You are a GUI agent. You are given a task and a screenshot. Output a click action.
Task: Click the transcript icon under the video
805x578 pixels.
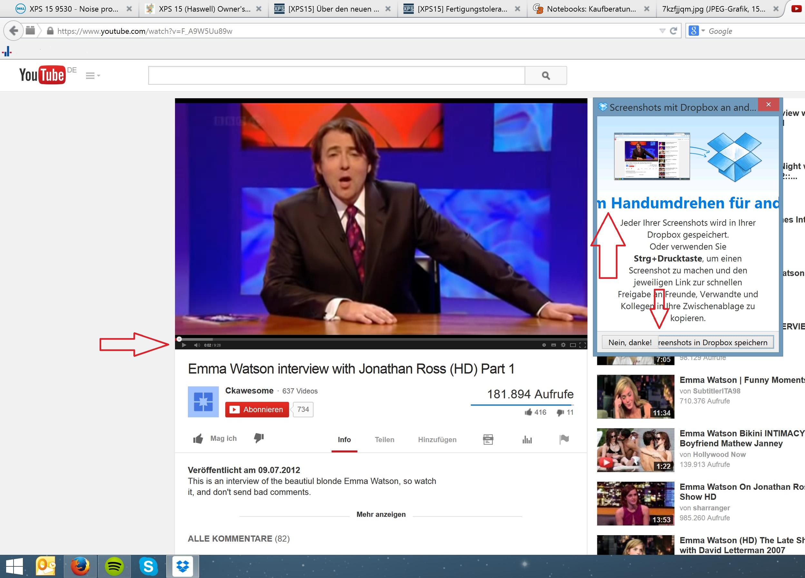tap(488, 439)
